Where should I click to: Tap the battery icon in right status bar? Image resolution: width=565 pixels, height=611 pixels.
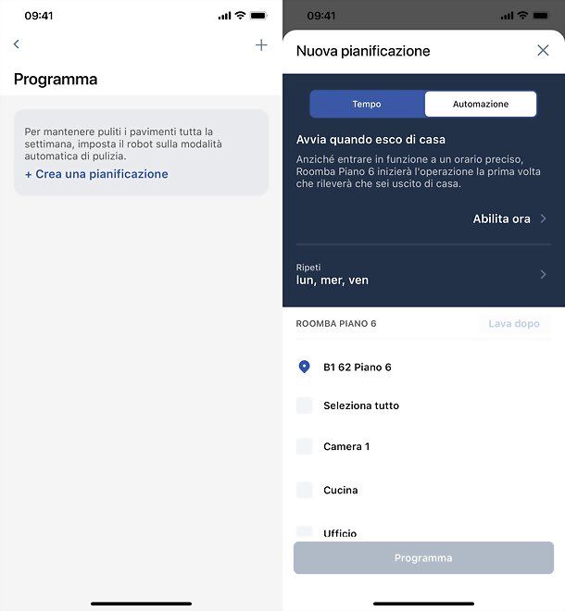(x=541, y=16)
